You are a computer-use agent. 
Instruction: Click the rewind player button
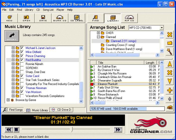9,129
